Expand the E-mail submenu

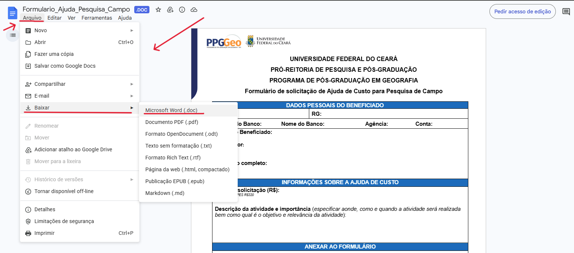[x=43, y=95]
